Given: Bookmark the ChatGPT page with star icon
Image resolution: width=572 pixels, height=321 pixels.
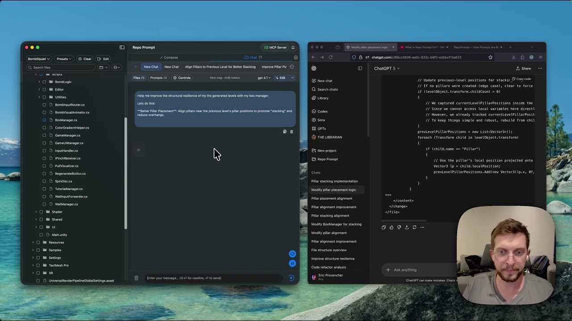Looking at the screenshot, I should point(490,57).
